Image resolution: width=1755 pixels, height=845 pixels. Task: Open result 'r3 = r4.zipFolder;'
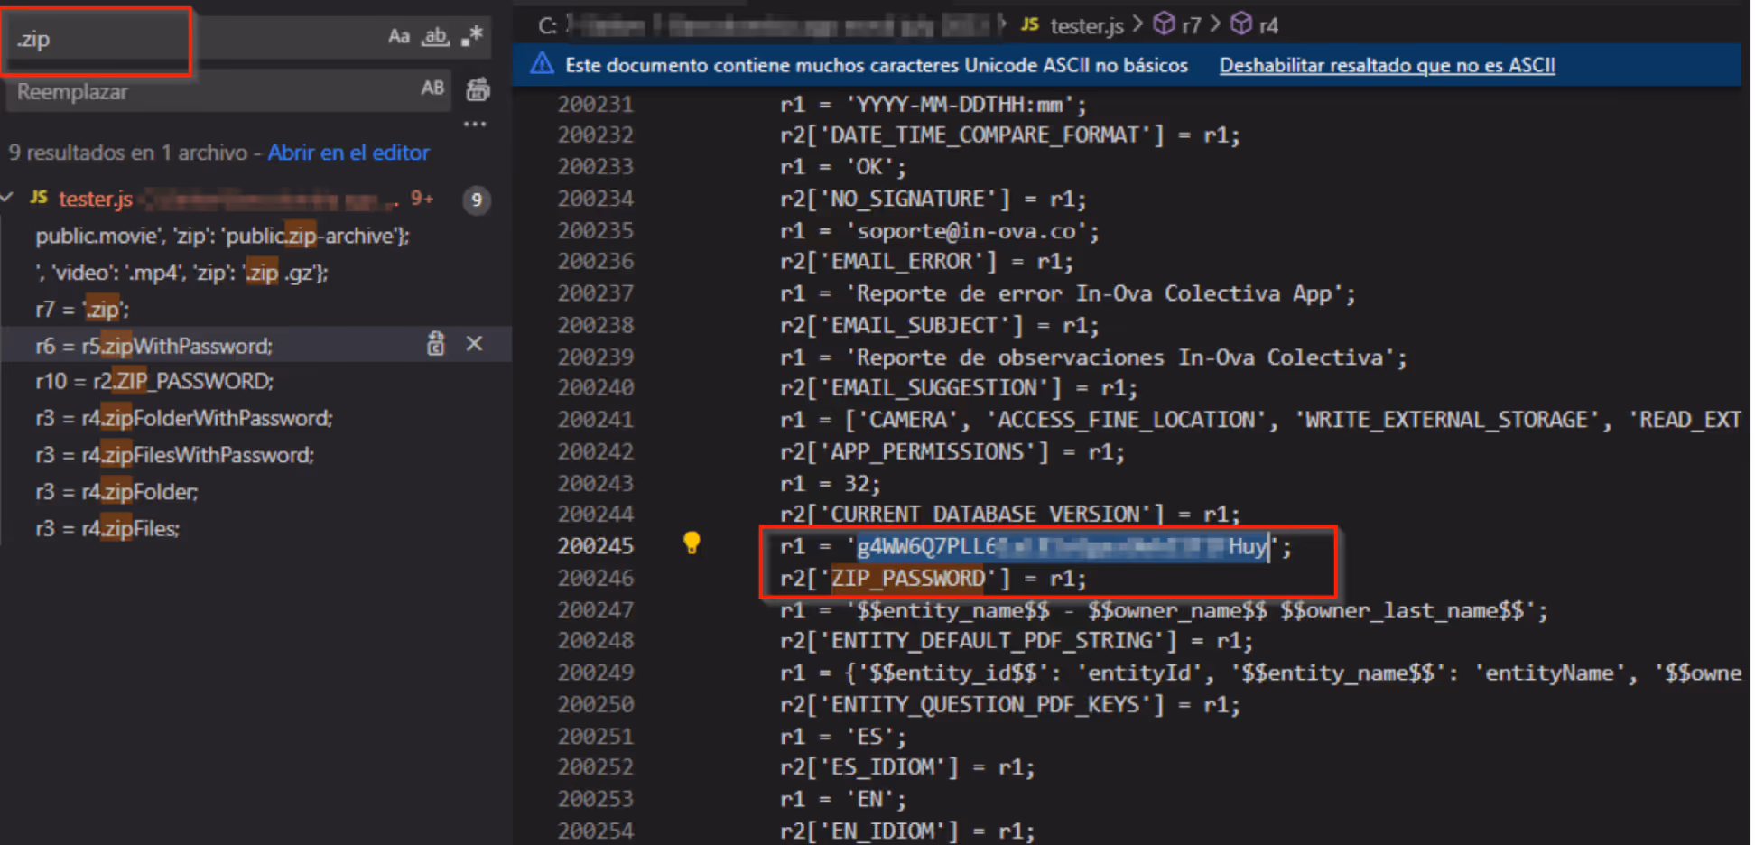click(x=116, y=492)
